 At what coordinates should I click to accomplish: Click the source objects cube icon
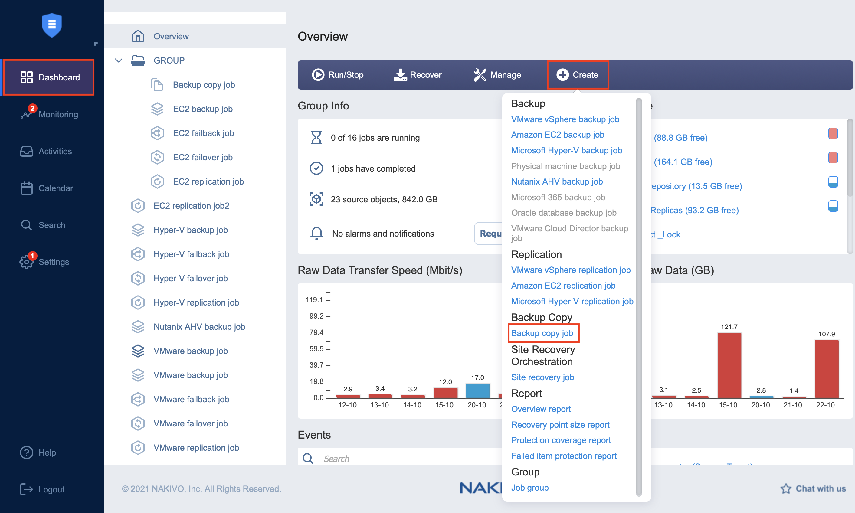tap(316, 199)
